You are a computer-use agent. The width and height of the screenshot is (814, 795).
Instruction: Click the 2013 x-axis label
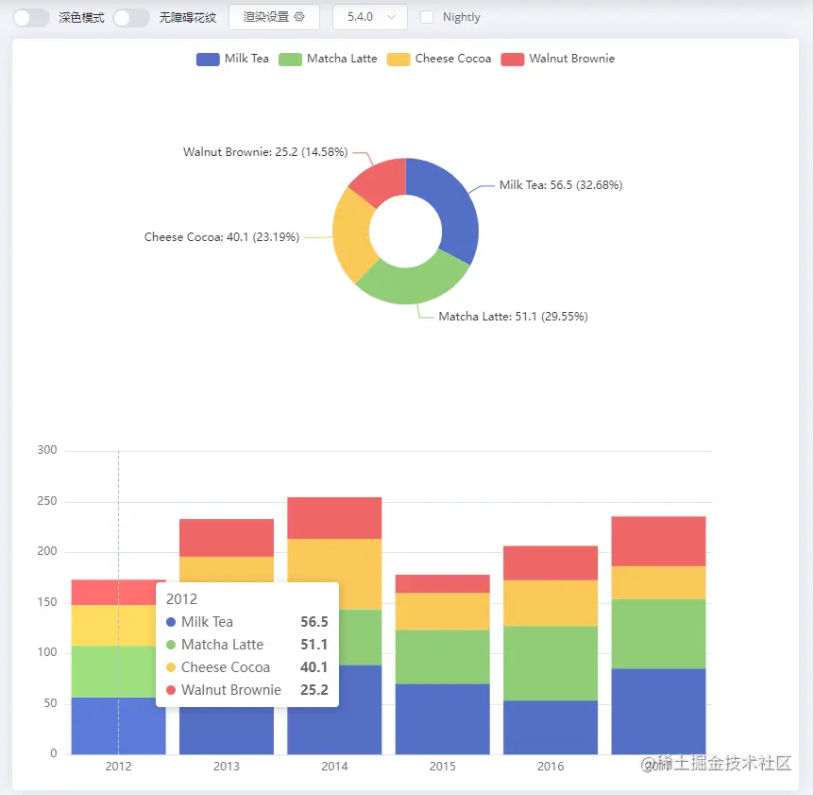pyautogui.click(x=227, y=767)
